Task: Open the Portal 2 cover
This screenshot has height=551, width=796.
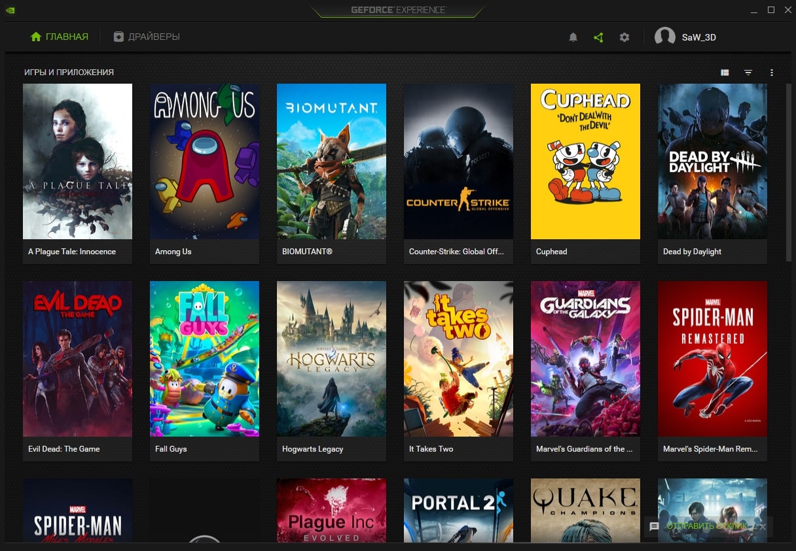Action: coord(458,510)
